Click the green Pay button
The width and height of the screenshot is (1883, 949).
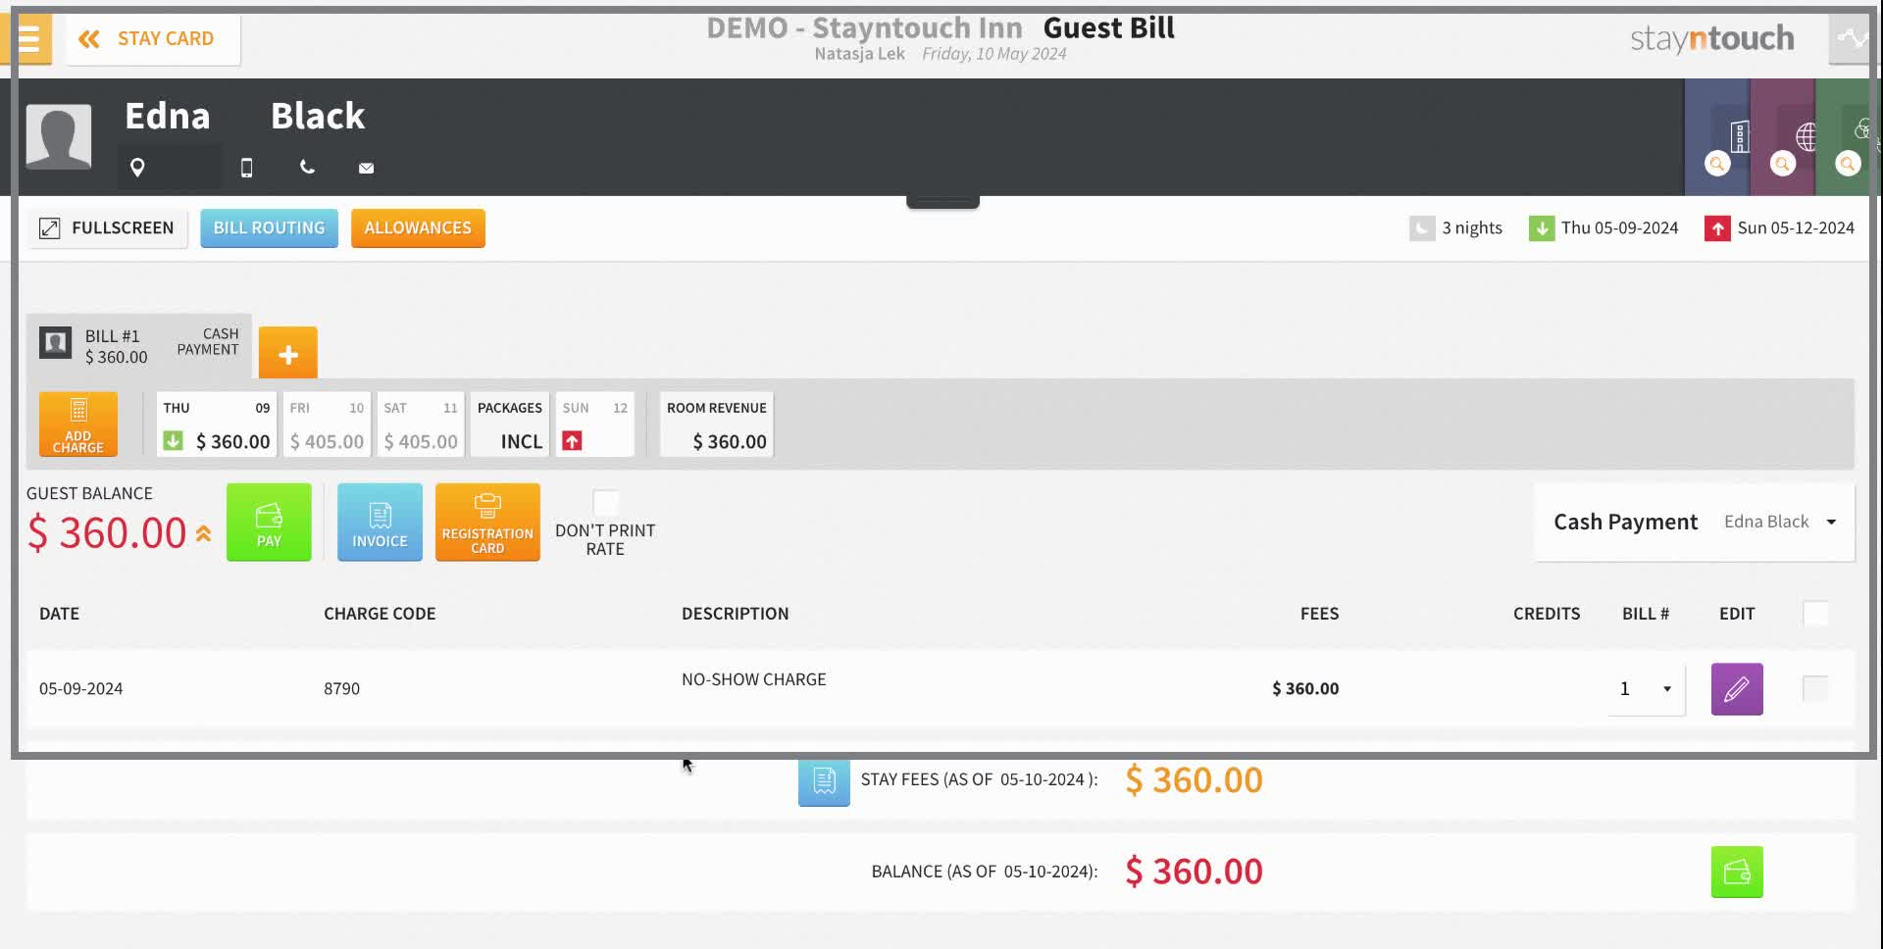(x=269, y=523)
